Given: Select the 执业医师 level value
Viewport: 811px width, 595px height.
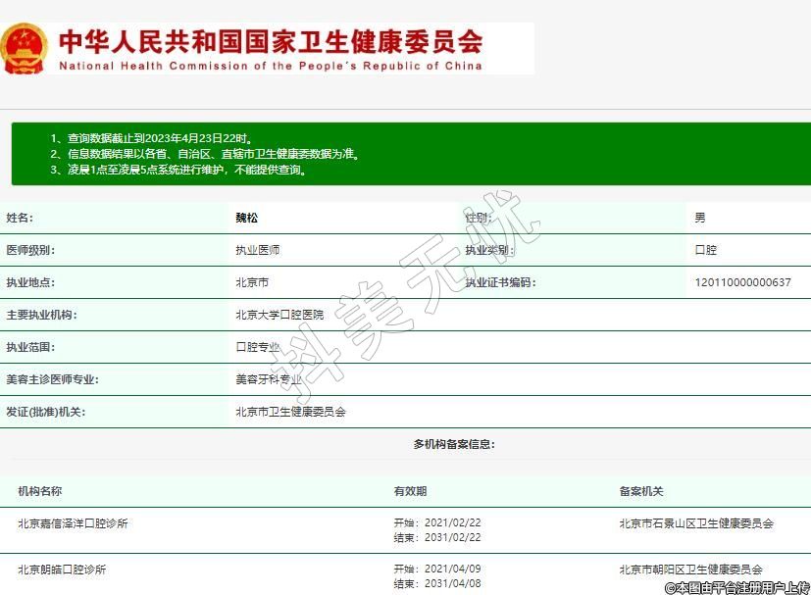Looking at the screenshot, I should [x=257, y=250].
